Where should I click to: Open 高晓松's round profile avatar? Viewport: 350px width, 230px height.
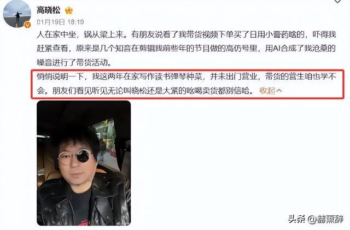pos(17,14)
